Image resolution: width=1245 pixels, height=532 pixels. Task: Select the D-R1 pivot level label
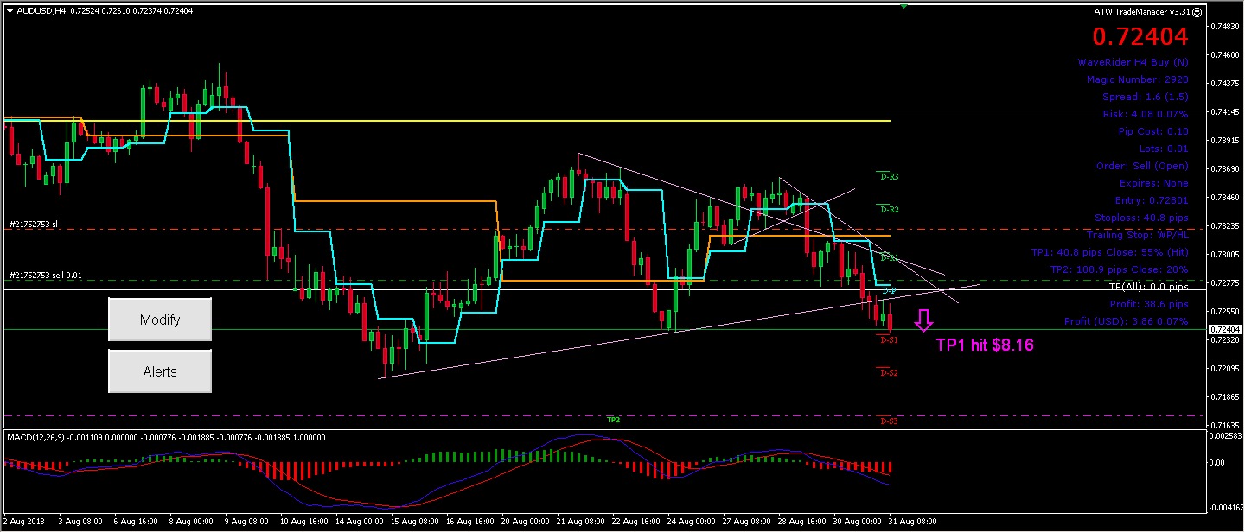click(x=889, y=257)
